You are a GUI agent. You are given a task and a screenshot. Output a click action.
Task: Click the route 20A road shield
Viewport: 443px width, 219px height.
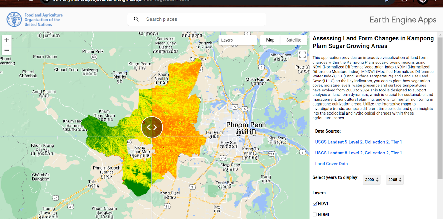pos(224,158)
